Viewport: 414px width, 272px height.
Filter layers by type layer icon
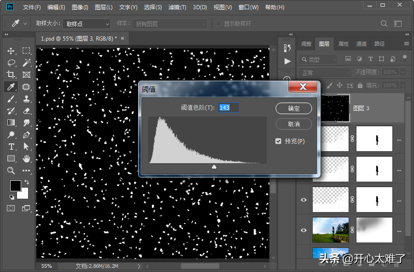click(x=370, y=59)
